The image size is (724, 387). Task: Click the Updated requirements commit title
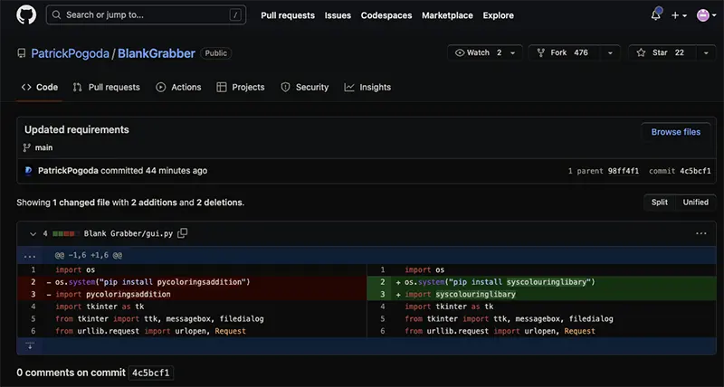[x=77, y=129]
